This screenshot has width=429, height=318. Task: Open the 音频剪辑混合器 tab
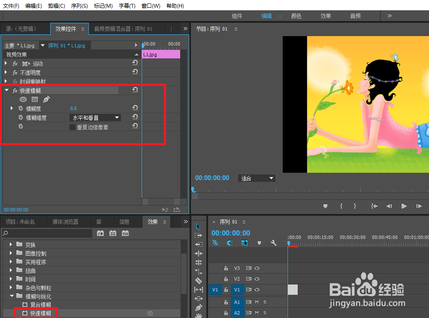(123, 29)
